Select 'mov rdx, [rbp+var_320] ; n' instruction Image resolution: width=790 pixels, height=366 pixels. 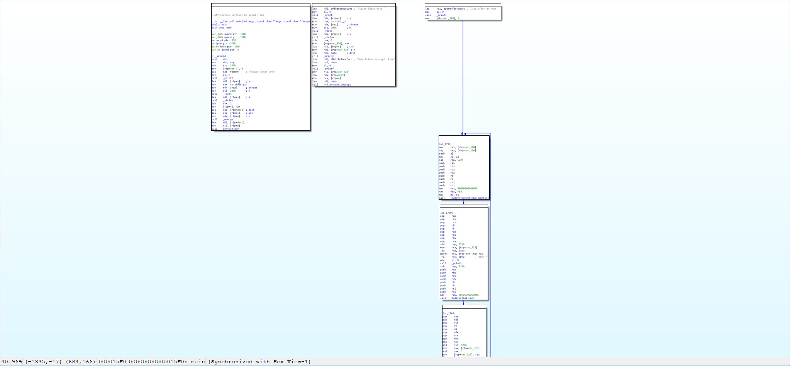tap(334, 50)
